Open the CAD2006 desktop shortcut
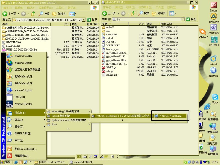220x165 pixels. click(214, 41)
